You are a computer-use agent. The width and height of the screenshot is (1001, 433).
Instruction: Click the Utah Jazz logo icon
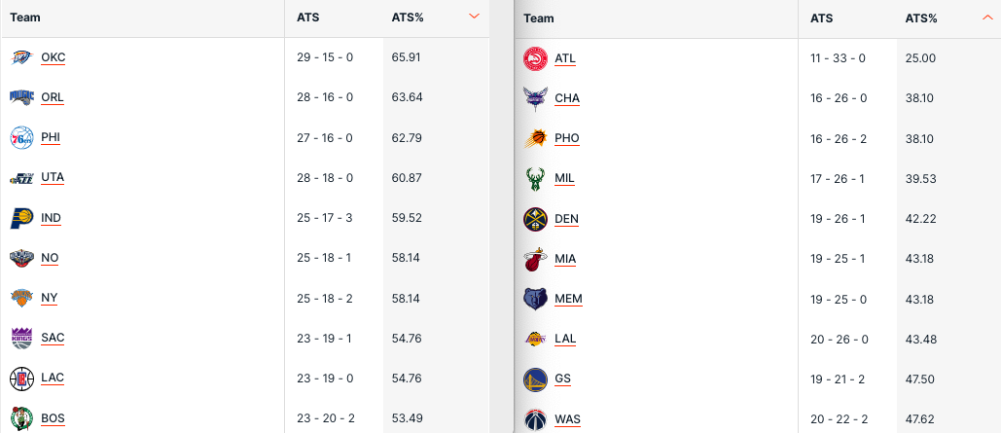click(21, 178)
